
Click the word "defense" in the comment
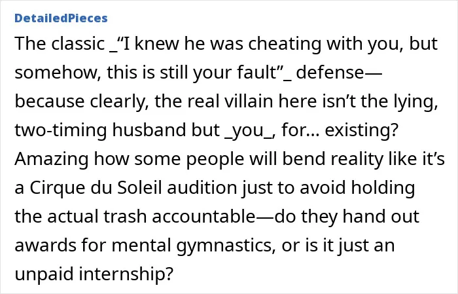coord(330,73)
